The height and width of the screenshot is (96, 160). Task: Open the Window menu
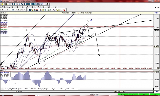click(x=51, y=7)
